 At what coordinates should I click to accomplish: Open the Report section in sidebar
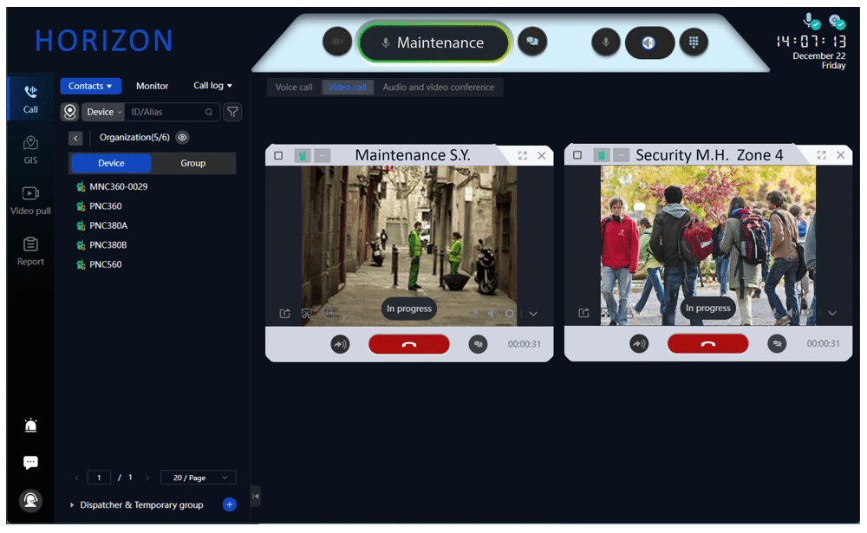[x=30, y=250]
